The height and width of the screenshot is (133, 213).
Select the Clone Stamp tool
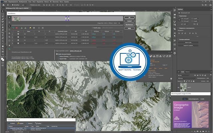(x=3, y=27)
